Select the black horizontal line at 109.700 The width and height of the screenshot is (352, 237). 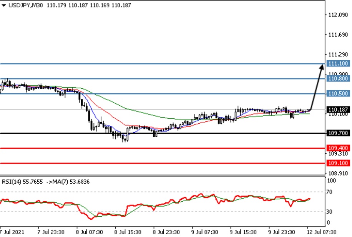tap(163, 133)
